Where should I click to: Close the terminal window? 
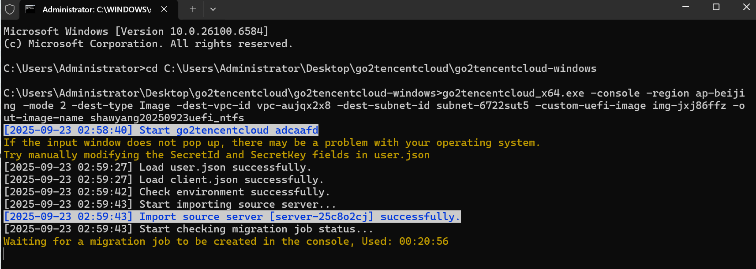(746, 7)
